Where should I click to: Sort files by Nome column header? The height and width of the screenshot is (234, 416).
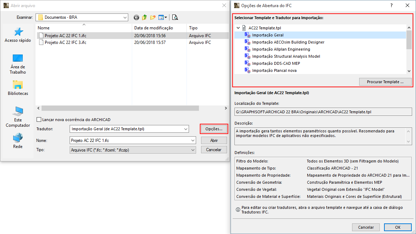point(84,28)
